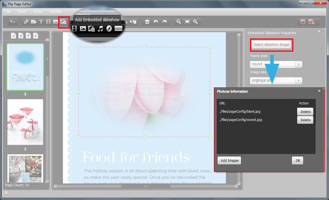The width and height of the screenshot is (329, 200).
Task: Select the Add Text T tool
Action: click(41, 21)
